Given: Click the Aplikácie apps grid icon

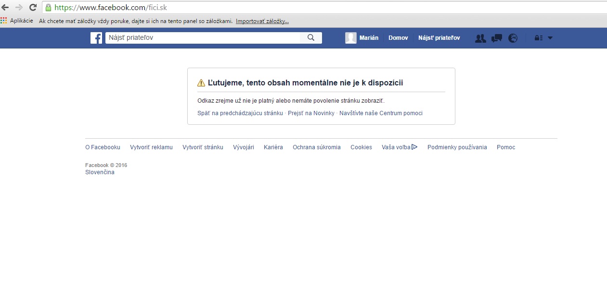Looking at the screenshot, I should pos(4,21).
